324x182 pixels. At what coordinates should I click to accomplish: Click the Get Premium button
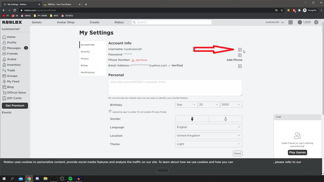(x=15, y=106)
